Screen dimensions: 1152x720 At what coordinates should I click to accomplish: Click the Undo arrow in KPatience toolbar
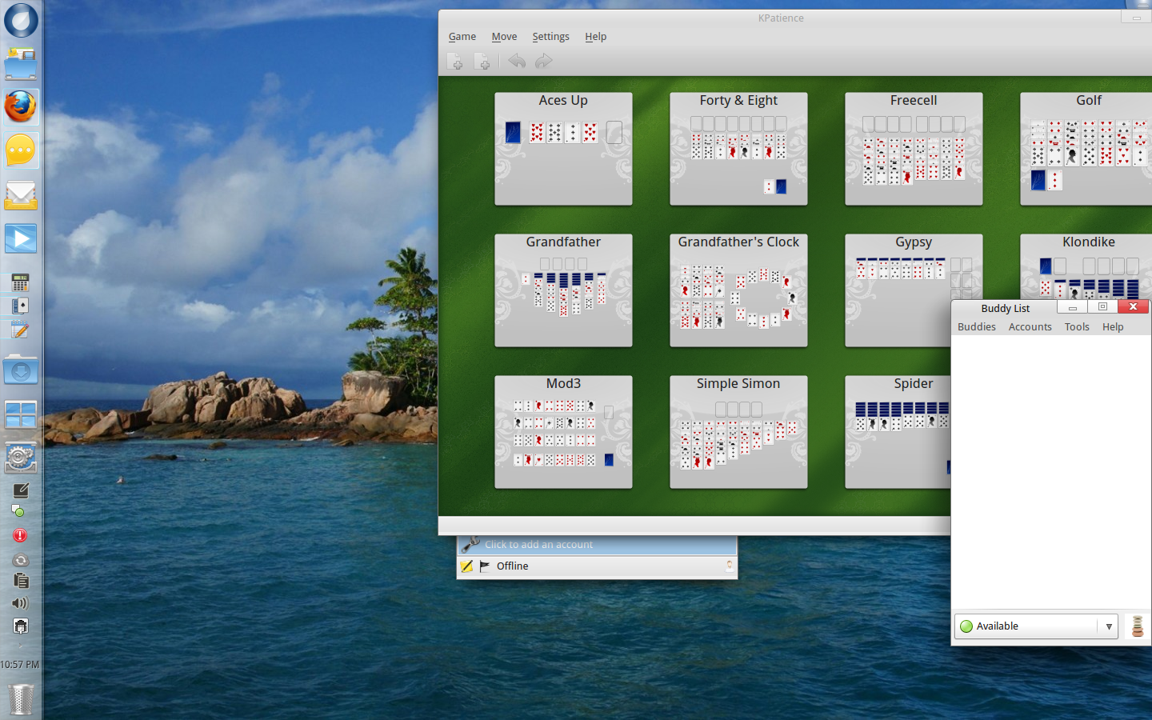click(x=517, y=61)
